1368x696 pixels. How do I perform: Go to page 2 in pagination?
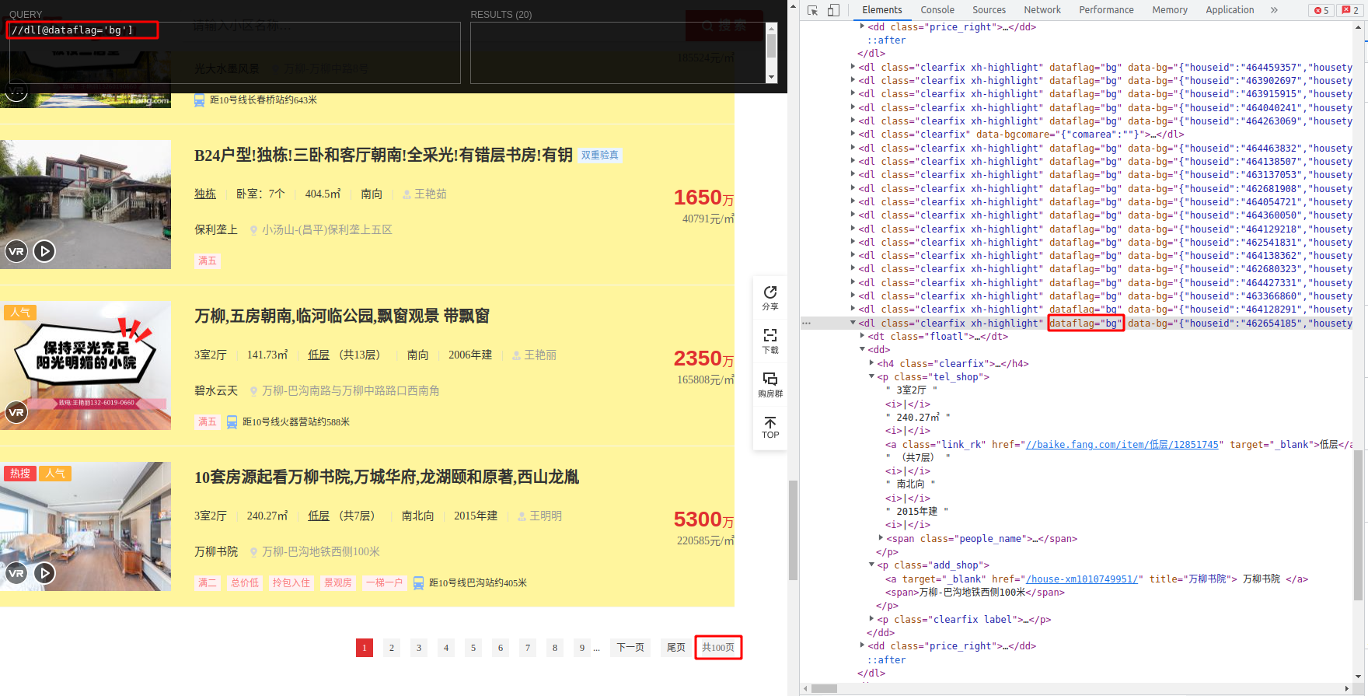click(392, 647)
